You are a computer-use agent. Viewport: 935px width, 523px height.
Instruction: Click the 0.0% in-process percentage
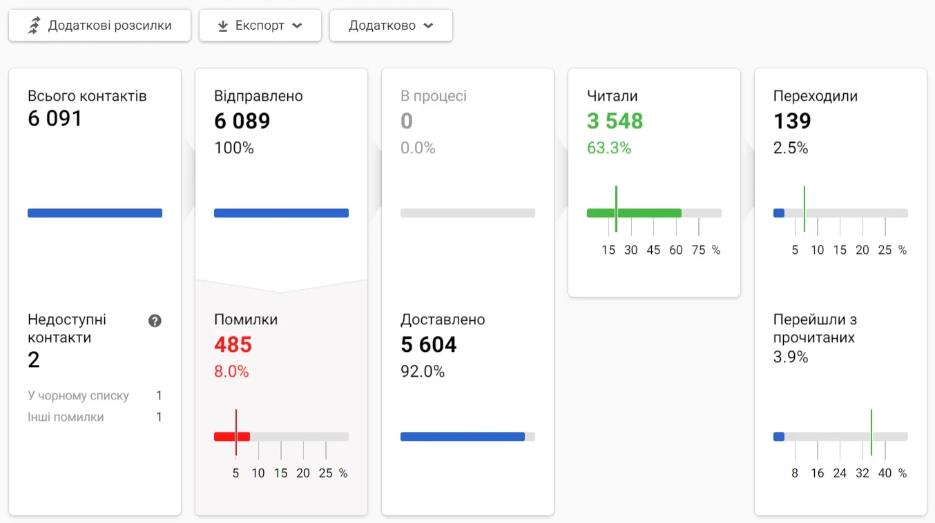click(418, 148)
